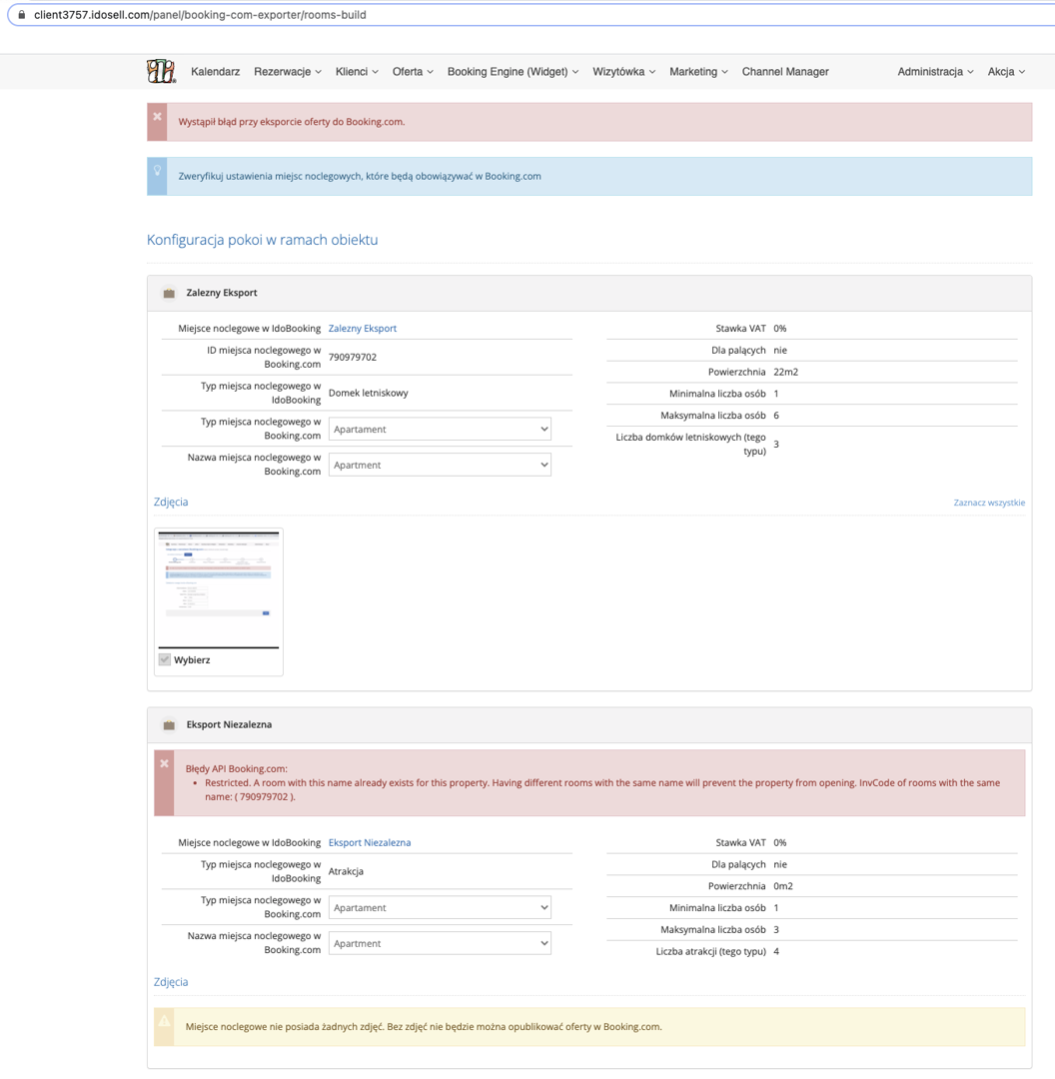This screenshot has width=1055, height=1079.
Task: Open the Zalezny Eksport photo thumbnail
Action: click(219, 589)
